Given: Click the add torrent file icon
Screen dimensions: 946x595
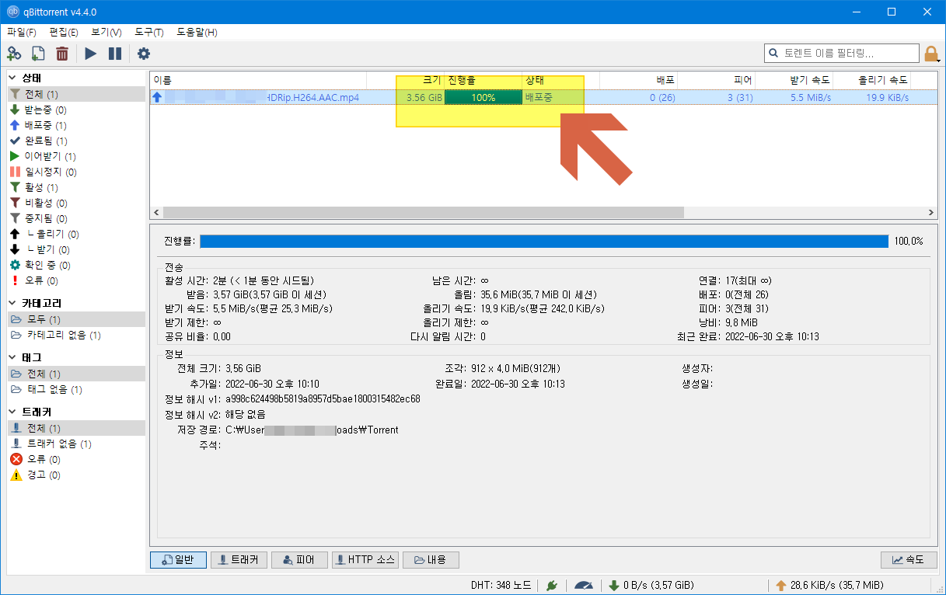Looking at the screenshot, I should (x=38, y=54).
